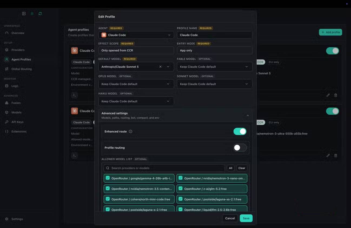This screenshot has height=228, width=351.
Task: Click the Fusion icon in sidebar
Action: (x=7, y=103)
